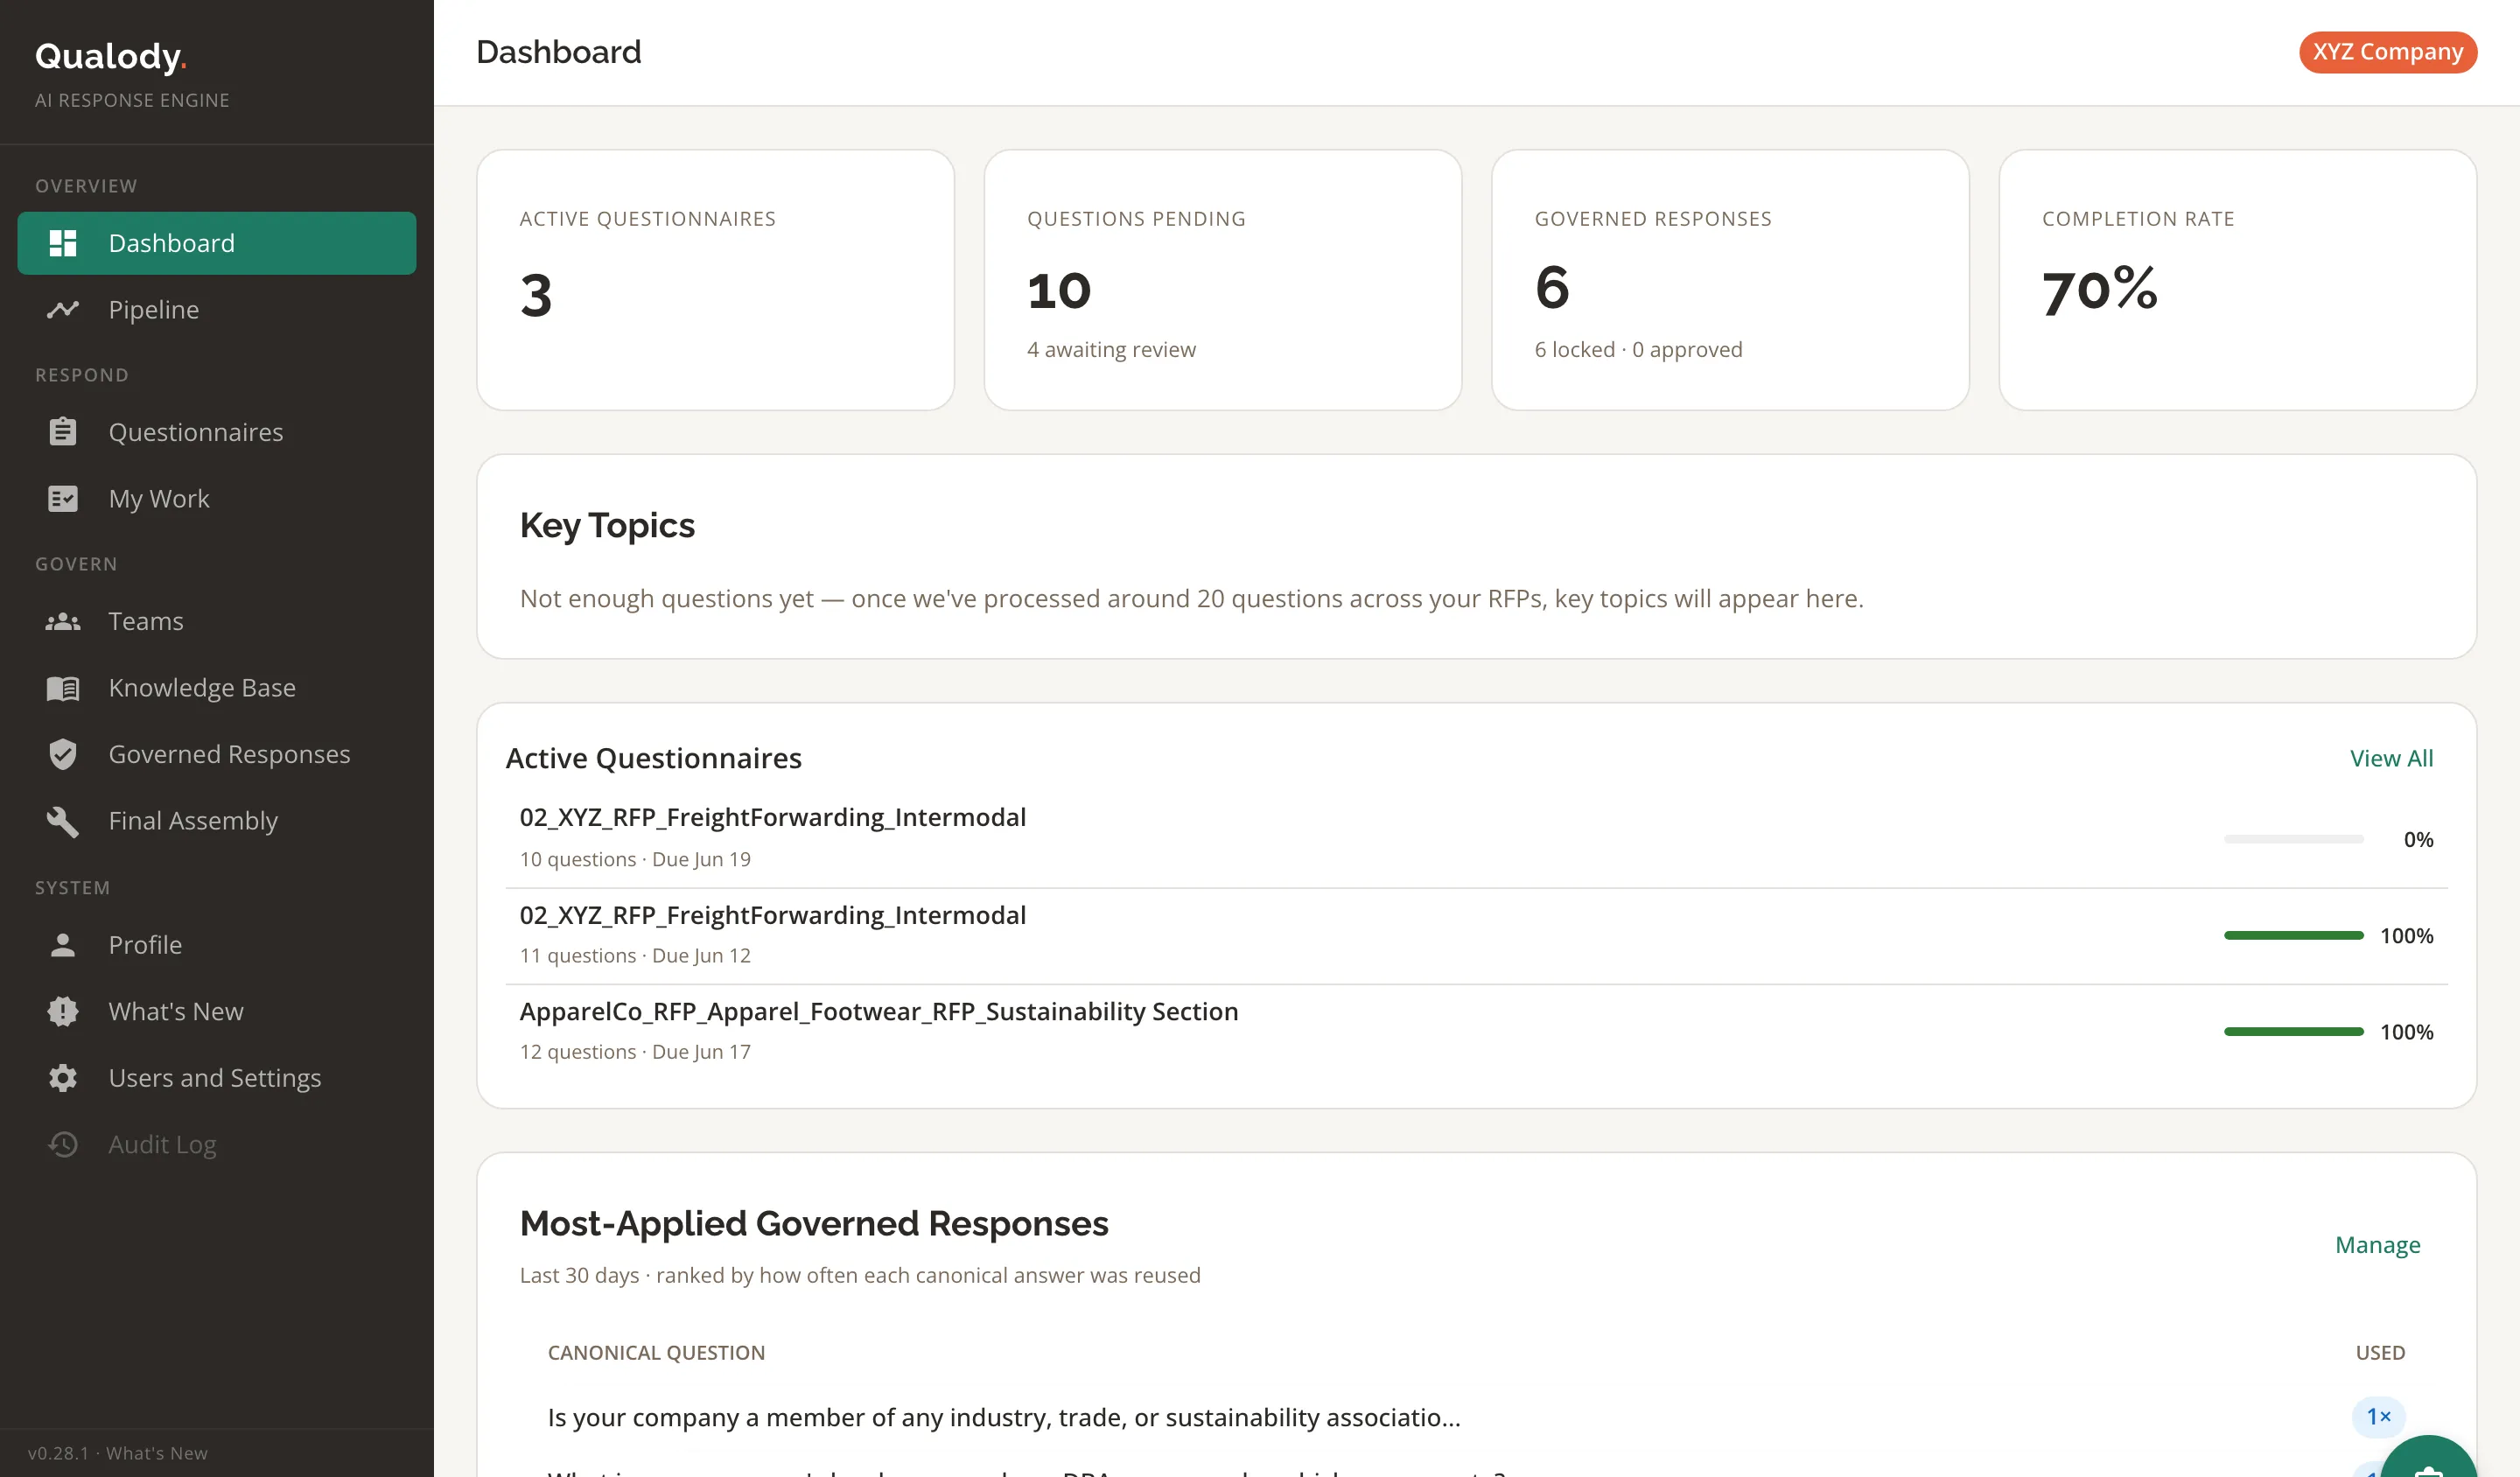Open the Dashboard menu item

(x=217, y=243)
